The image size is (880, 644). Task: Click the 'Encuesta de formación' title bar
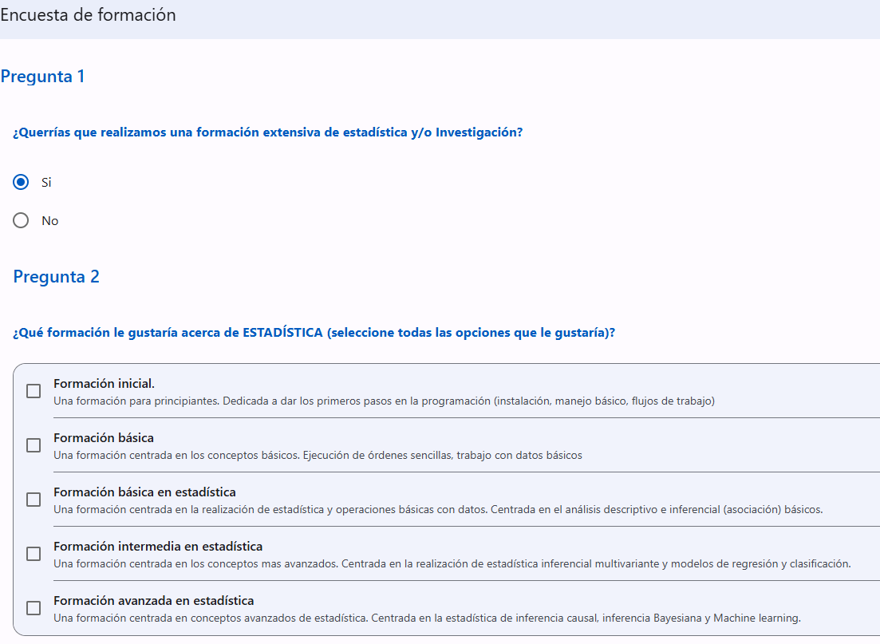88,14
